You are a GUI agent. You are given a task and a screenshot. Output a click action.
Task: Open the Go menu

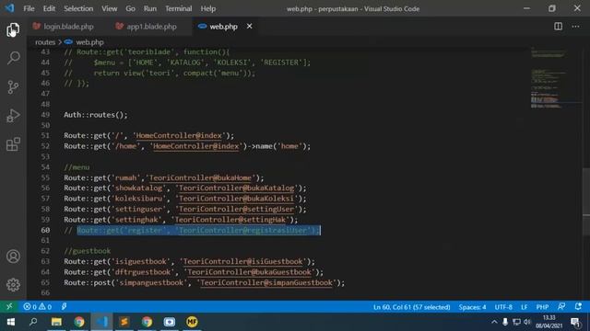click(130, 8)
